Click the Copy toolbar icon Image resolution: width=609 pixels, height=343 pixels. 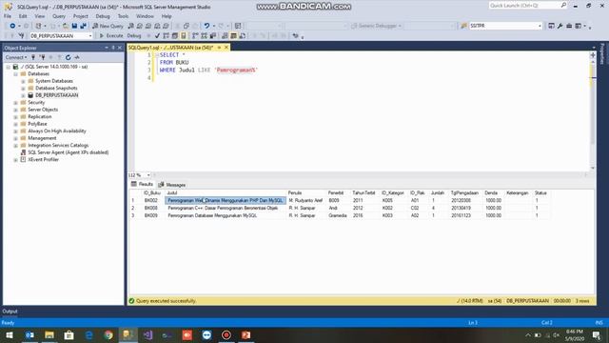187,26
